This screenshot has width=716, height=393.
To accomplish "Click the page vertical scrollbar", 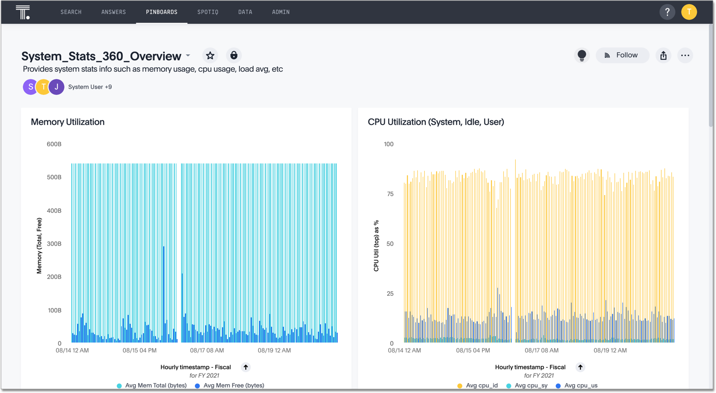I will pyautogui.click(x=711, y=74).
